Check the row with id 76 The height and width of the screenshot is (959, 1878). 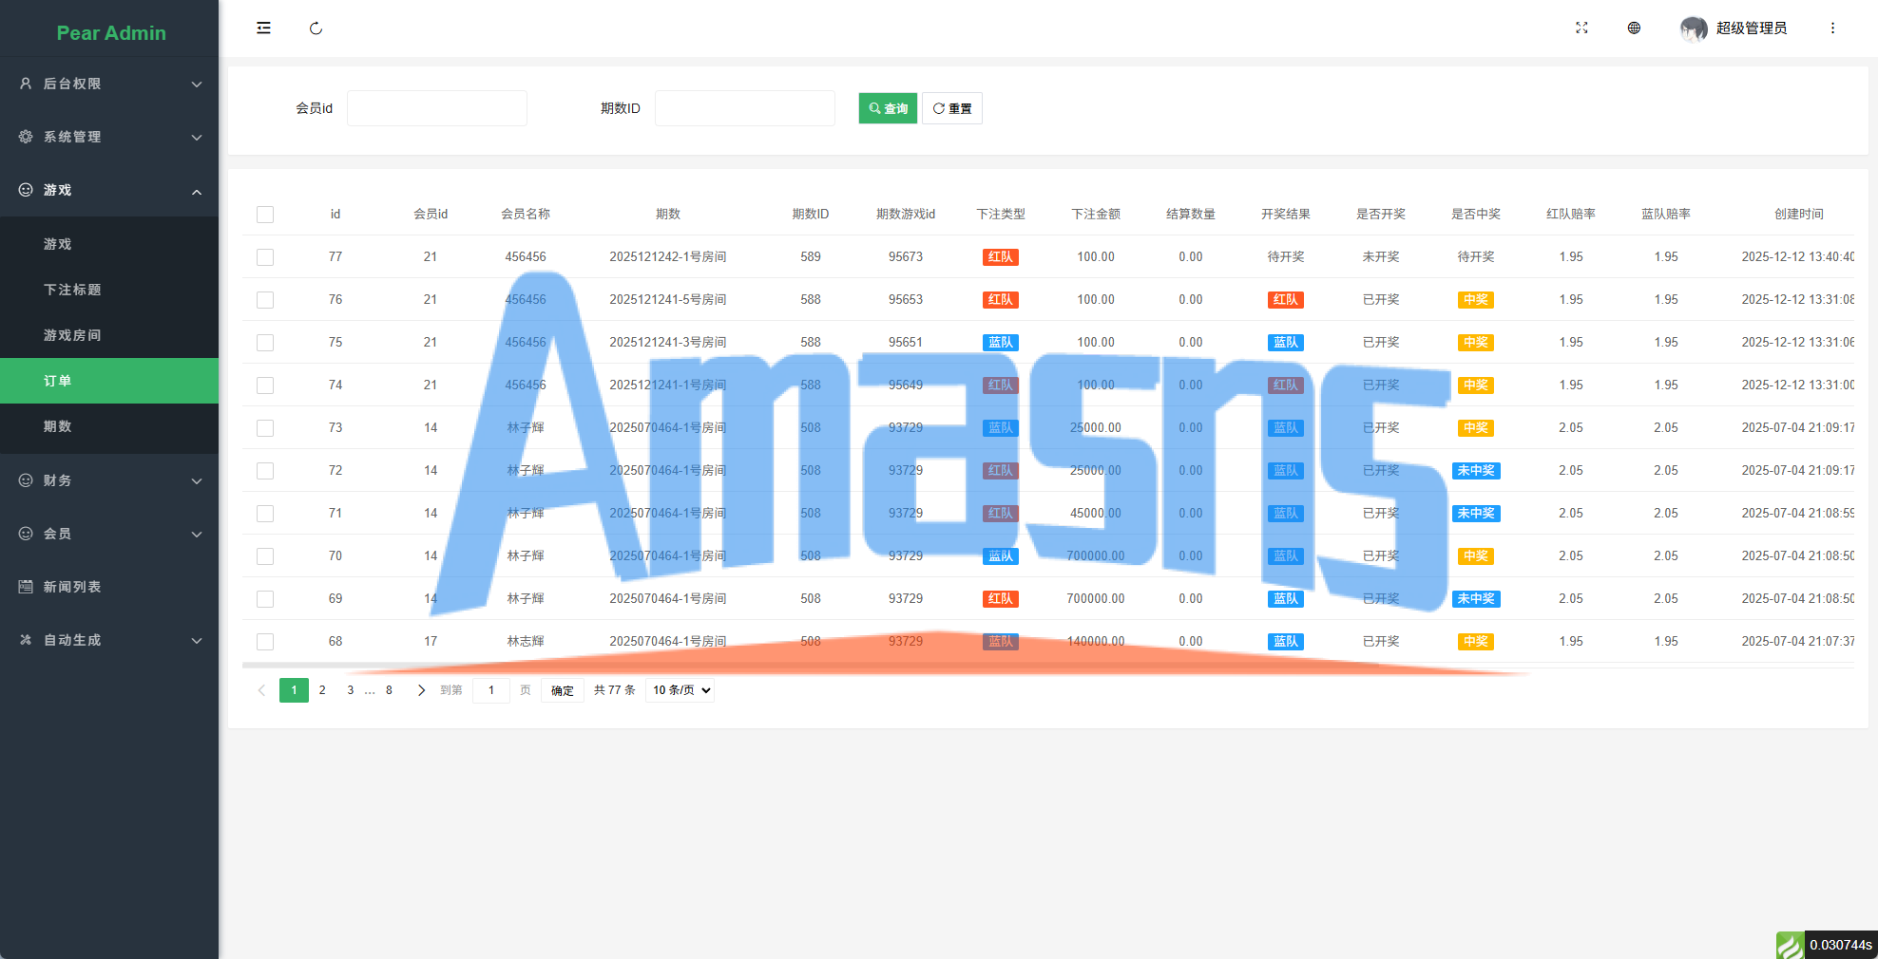[x=265, y=300]
